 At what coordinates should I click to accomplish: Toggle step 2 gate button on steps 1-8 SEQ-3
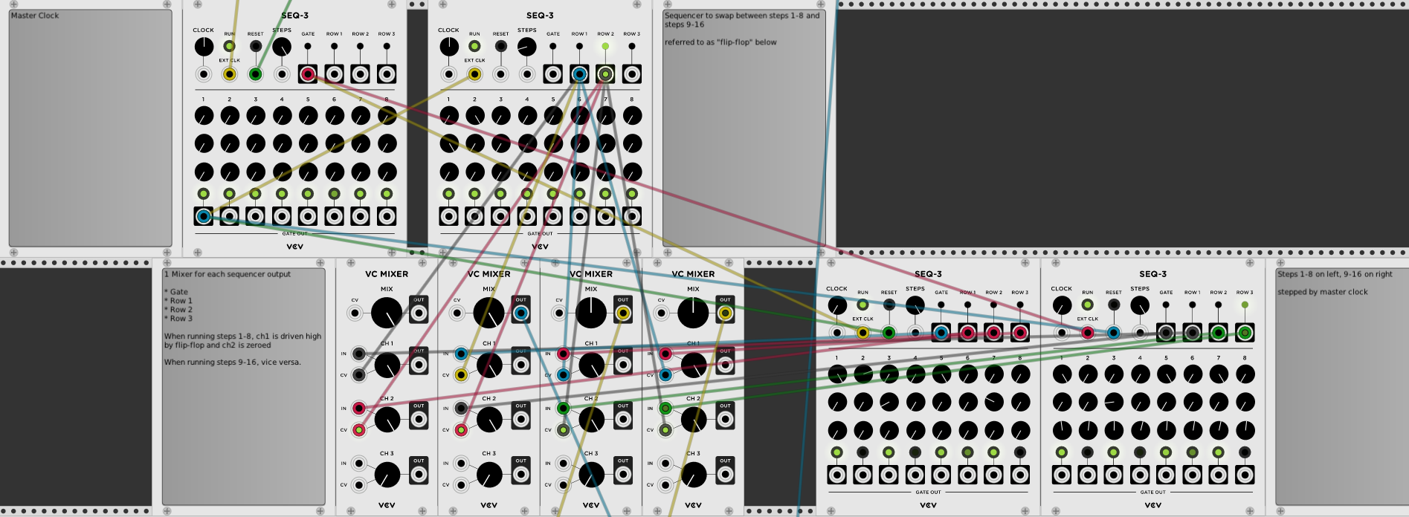pyautogui.click(x=863, y=452)
